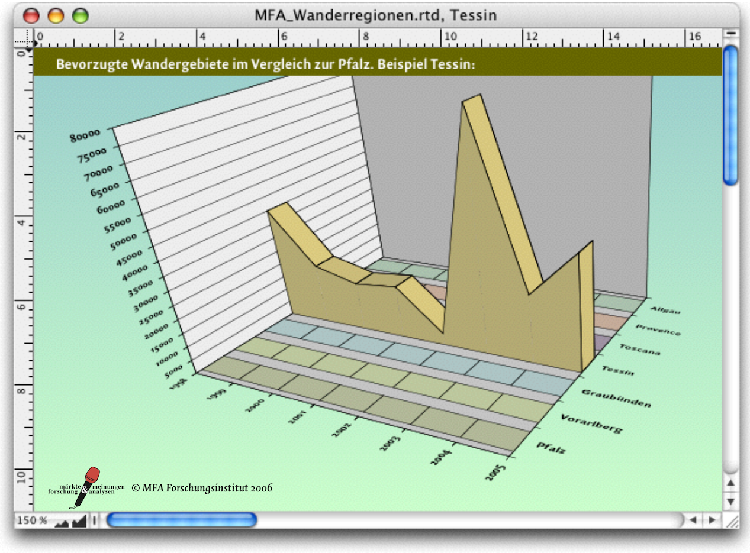Click the chart title banner text

point(266,64)
